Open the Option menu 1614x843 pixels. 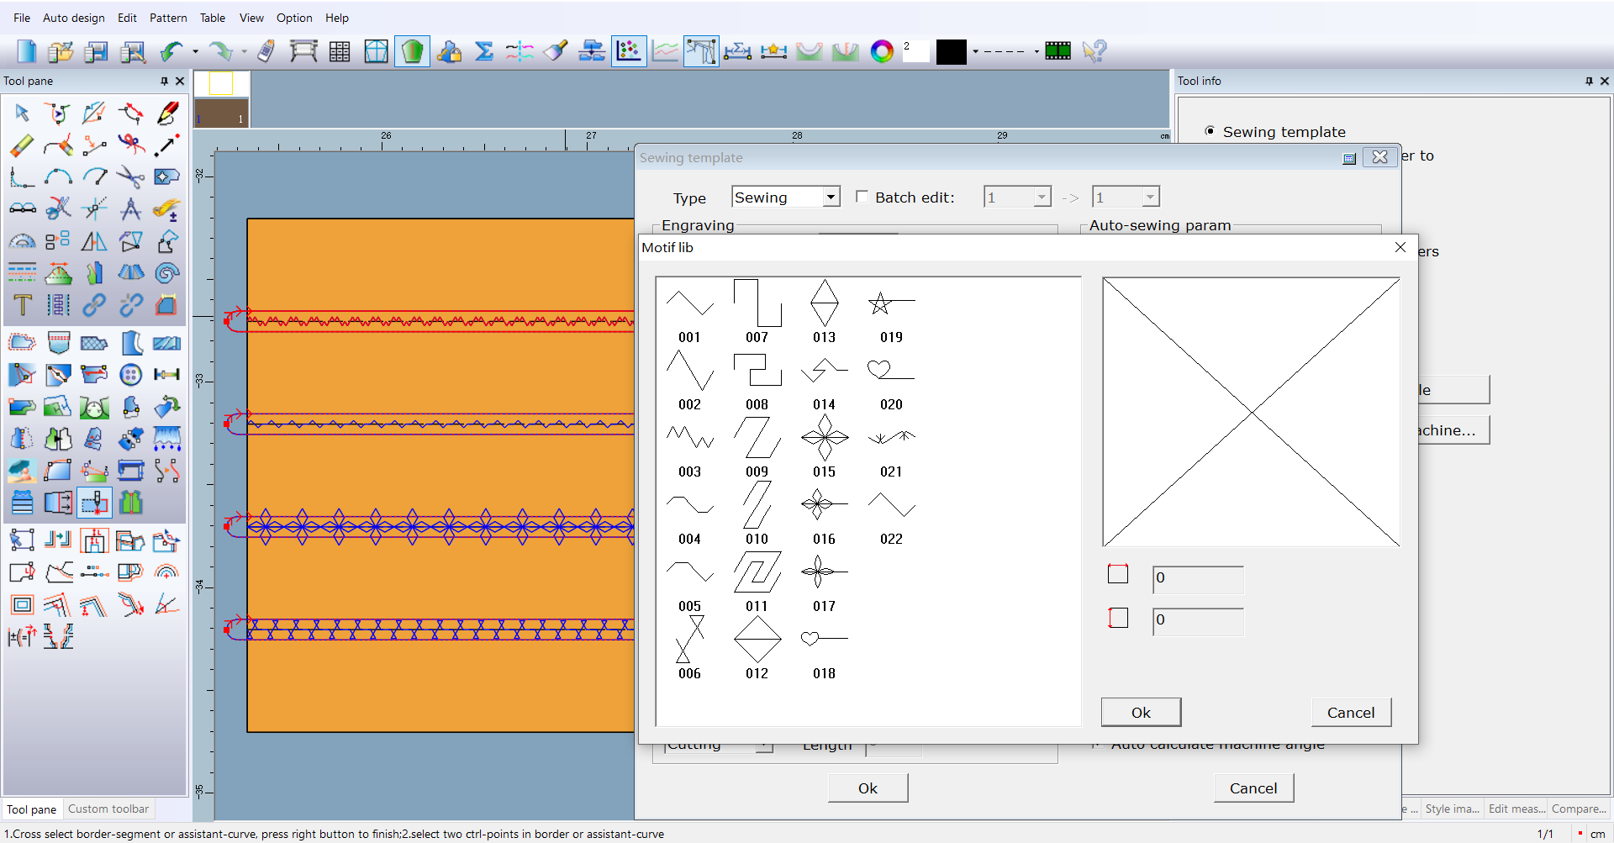point(294,18)
